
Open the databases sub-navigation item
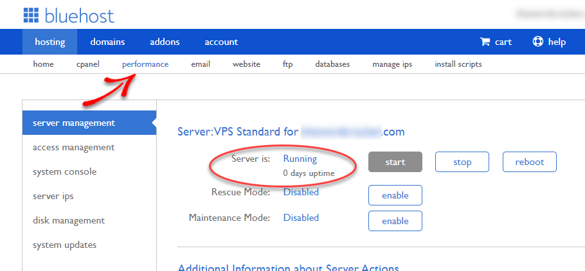coord(332,64)
